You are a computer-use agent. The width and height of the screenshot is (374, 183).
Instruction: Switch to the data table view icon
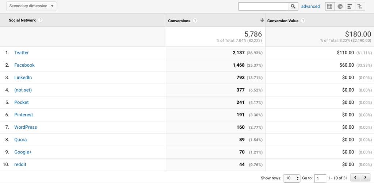point(330,7)
